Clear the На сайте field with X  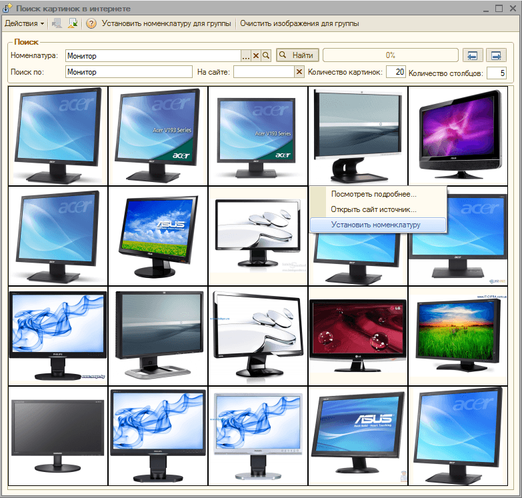coord(299,72)
